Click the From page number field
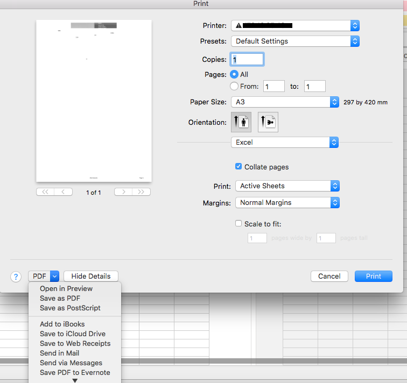 [x=274, y=86]
